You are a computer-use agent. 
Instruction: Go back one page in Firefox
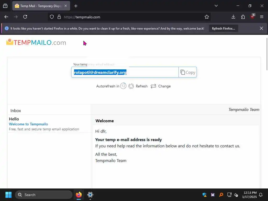6,17
